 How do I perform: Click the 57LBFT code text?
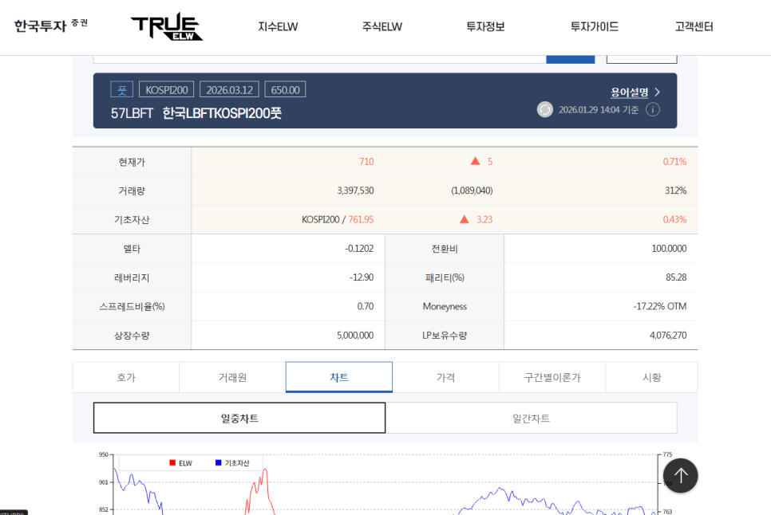[x=132, y=113]
